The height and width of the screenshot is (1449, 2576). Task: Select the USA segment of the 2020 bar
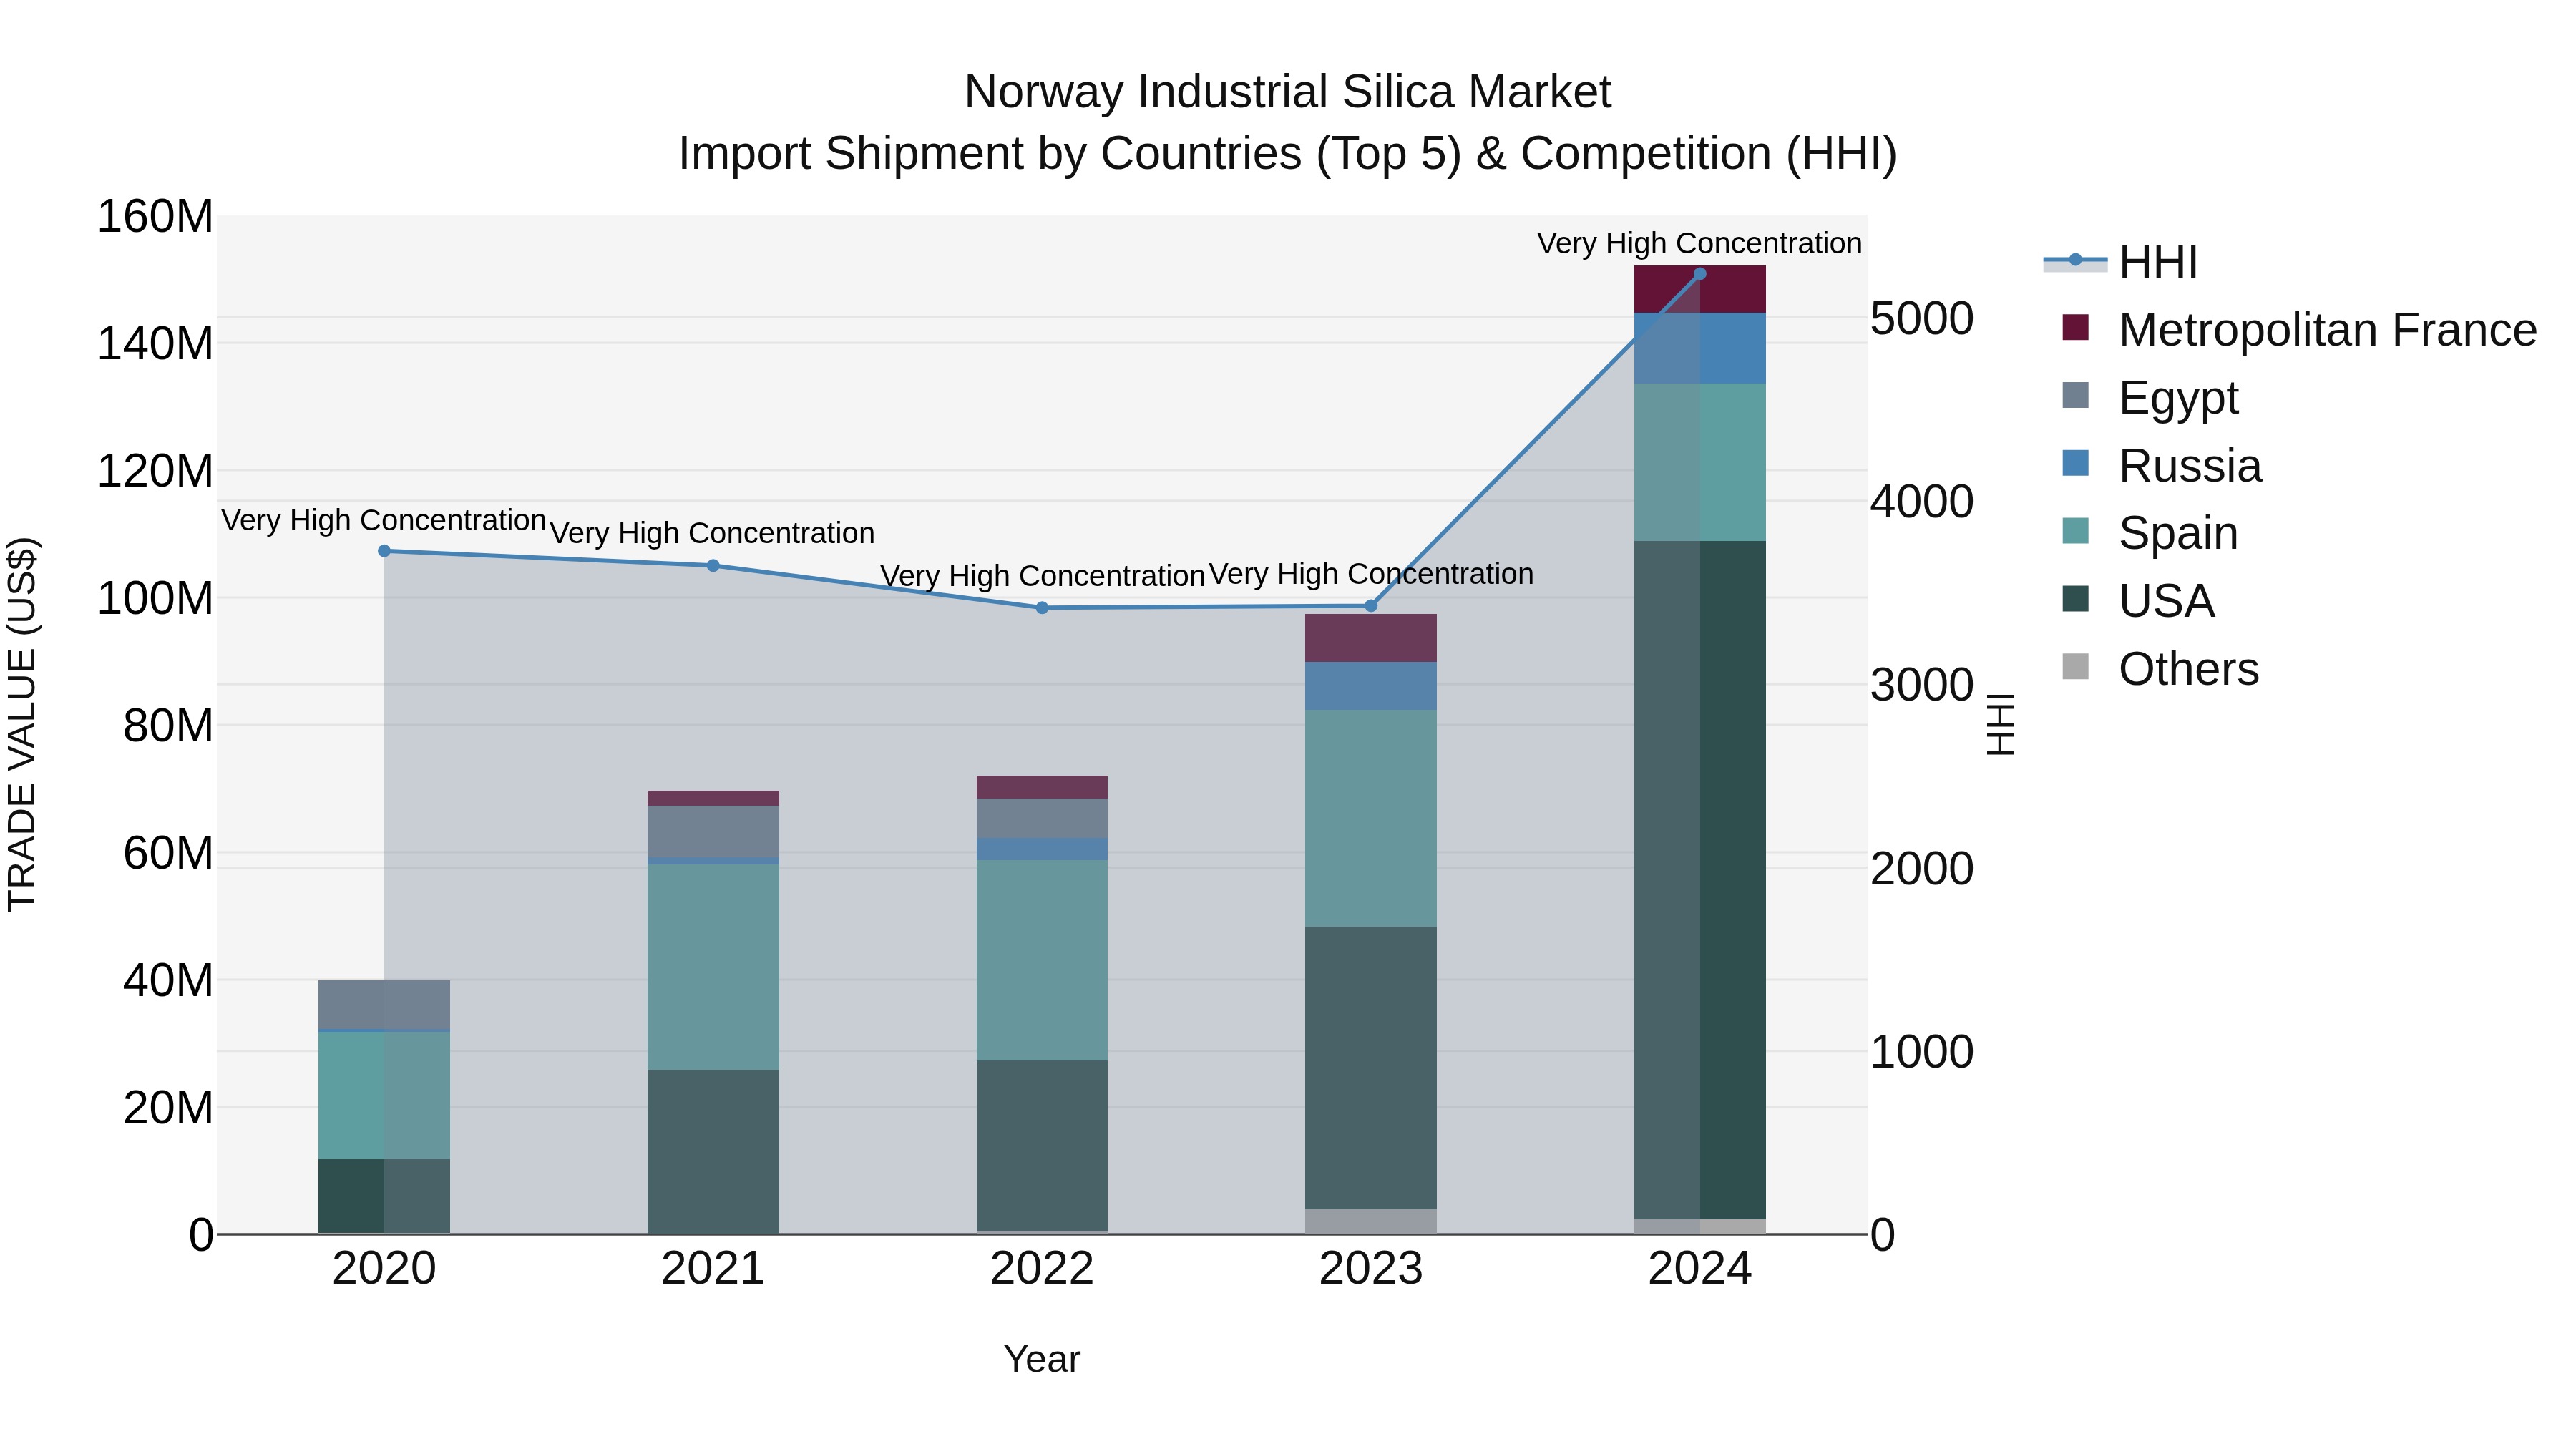pos(384,1197)
